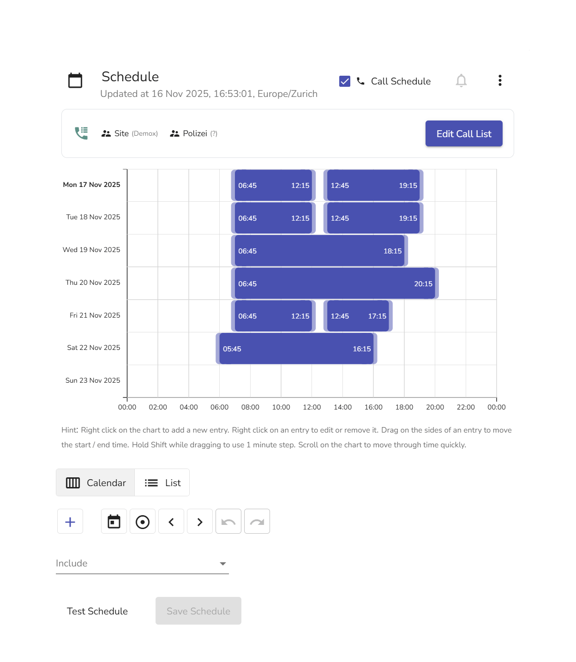Click Saturday's 05:45 to 16:15 schedule entry
The width and height of the screenshot is (576, 662).
296,349
